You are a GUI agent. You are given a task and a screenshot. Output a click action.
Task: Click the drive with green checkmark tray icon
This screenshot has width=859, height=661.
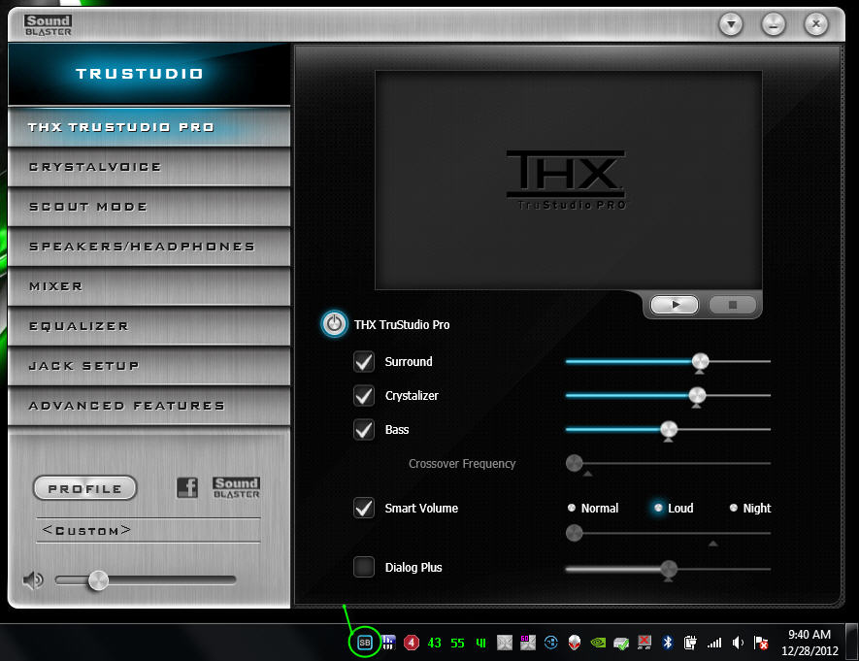coord(621,644)
